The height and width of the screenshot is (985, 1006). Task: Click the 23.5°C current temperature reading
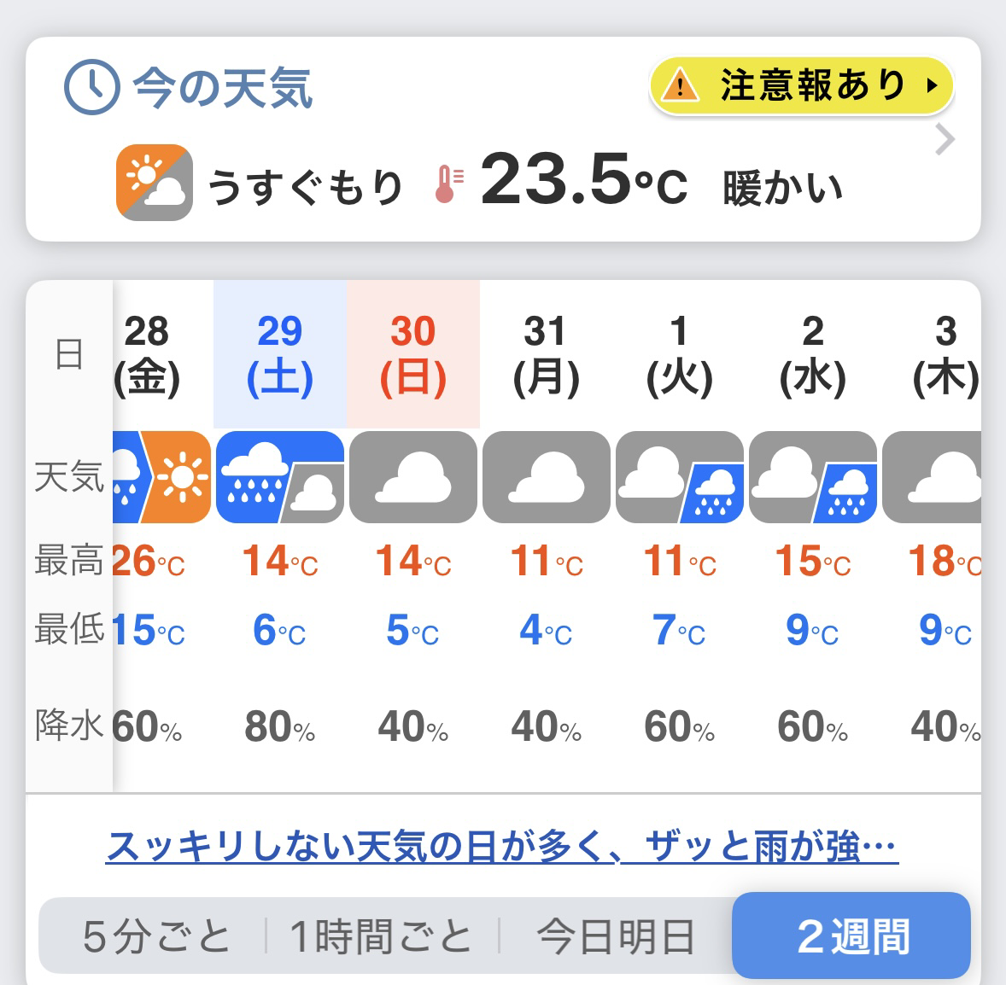tap(583, 181)
